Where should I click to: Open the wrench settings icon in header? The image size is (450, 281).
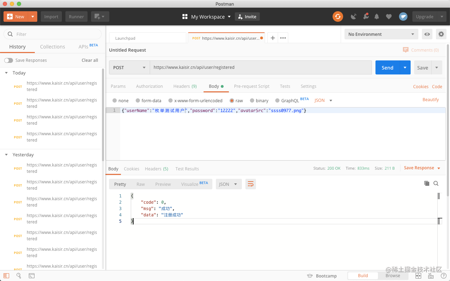pos(366,17)
